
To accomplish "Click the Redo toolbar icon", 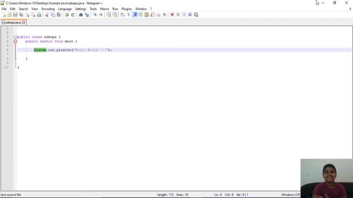I will coord(73,15).
